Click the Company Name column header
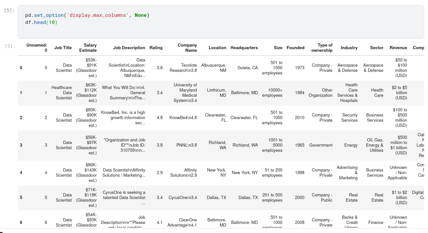 (187, 48)
